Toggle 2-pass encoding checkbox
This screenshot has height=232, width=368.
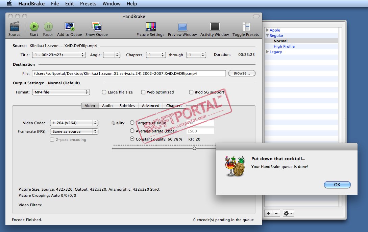52,140
